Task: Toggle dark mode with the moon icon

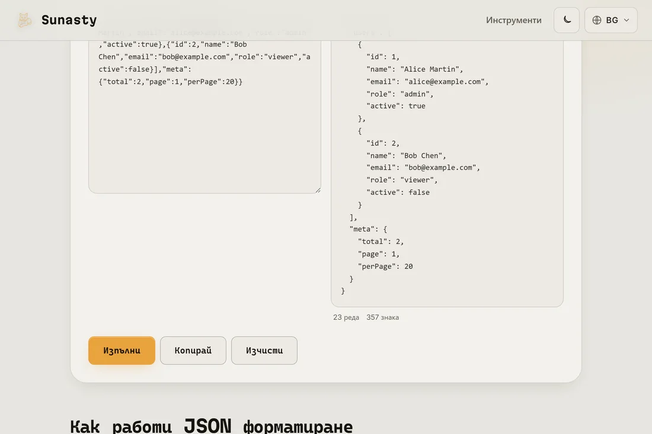Action: (x=566, y=20)
